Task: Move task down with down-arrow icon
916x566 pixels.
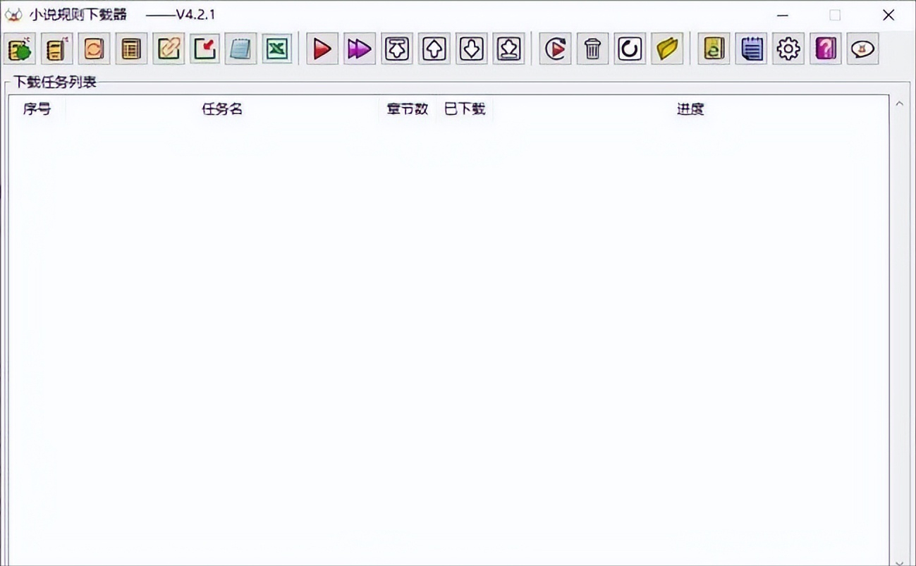Action: (471, 49)
